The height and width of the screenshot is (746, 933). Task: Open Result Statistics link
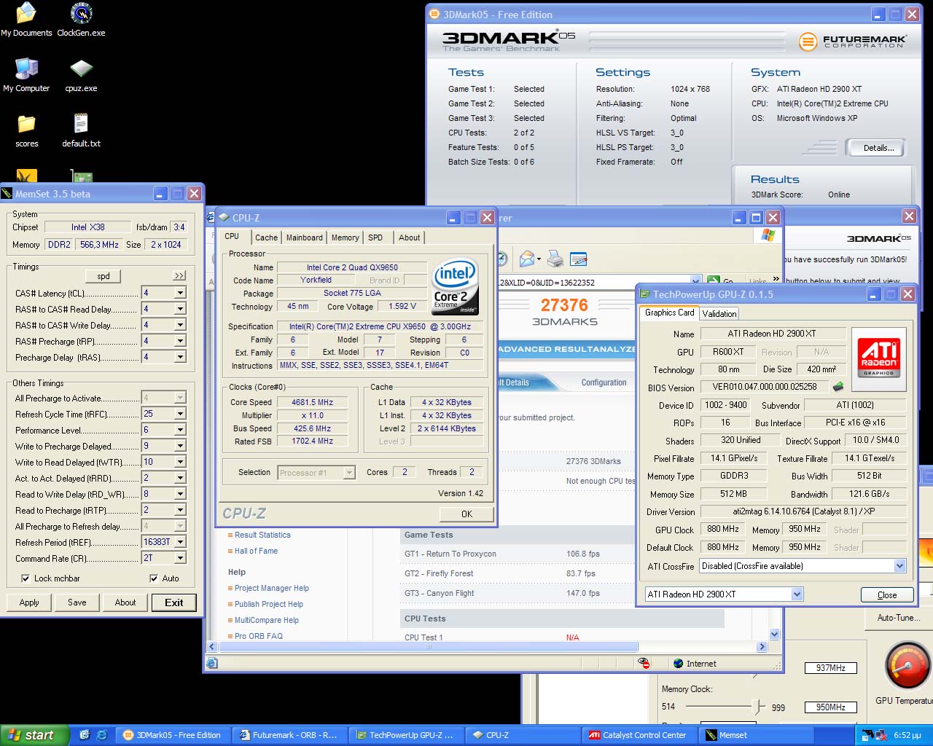click(x=262, y=535)
